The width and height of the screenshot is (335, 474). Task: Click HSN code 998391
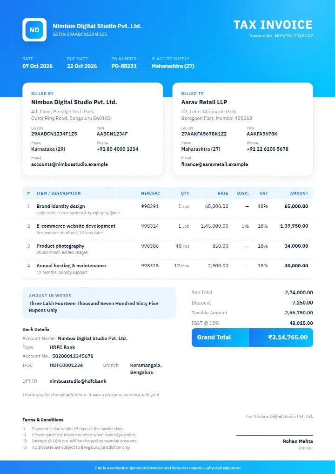(150, 206)
